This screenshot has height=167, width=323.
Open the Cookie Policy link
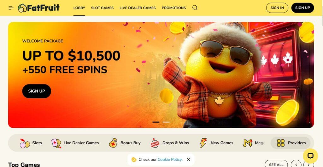[x=170, y=160]
